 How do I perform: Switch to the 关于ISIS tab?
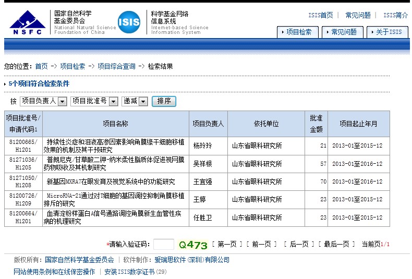(x=387, y=32)
